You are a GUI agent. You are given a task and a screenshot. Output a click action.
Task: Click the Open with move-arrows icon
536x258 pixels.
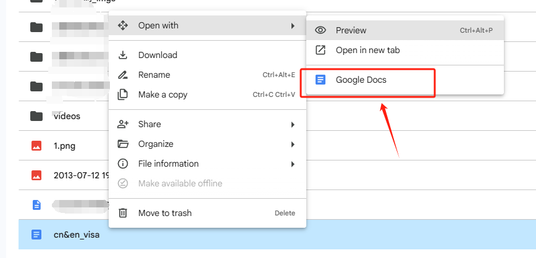[122, 25]
